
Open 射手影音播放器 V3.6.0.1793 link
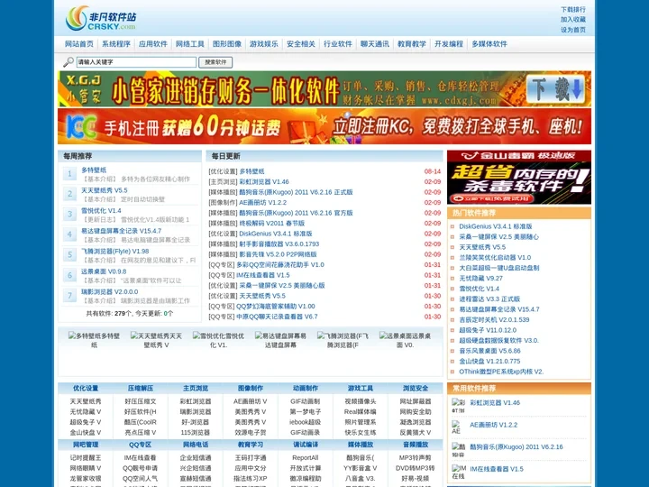[x=279, y=243]
